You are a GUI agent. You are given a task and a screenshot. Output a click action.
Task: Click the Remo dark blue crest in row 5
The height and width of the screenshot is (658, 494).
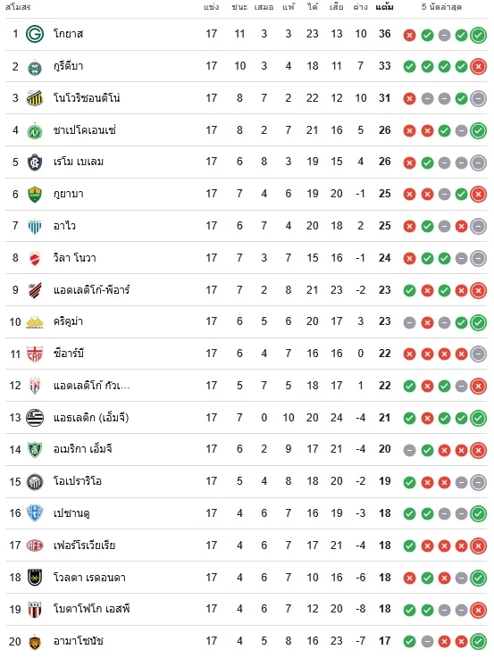click(x=35, y=162)
